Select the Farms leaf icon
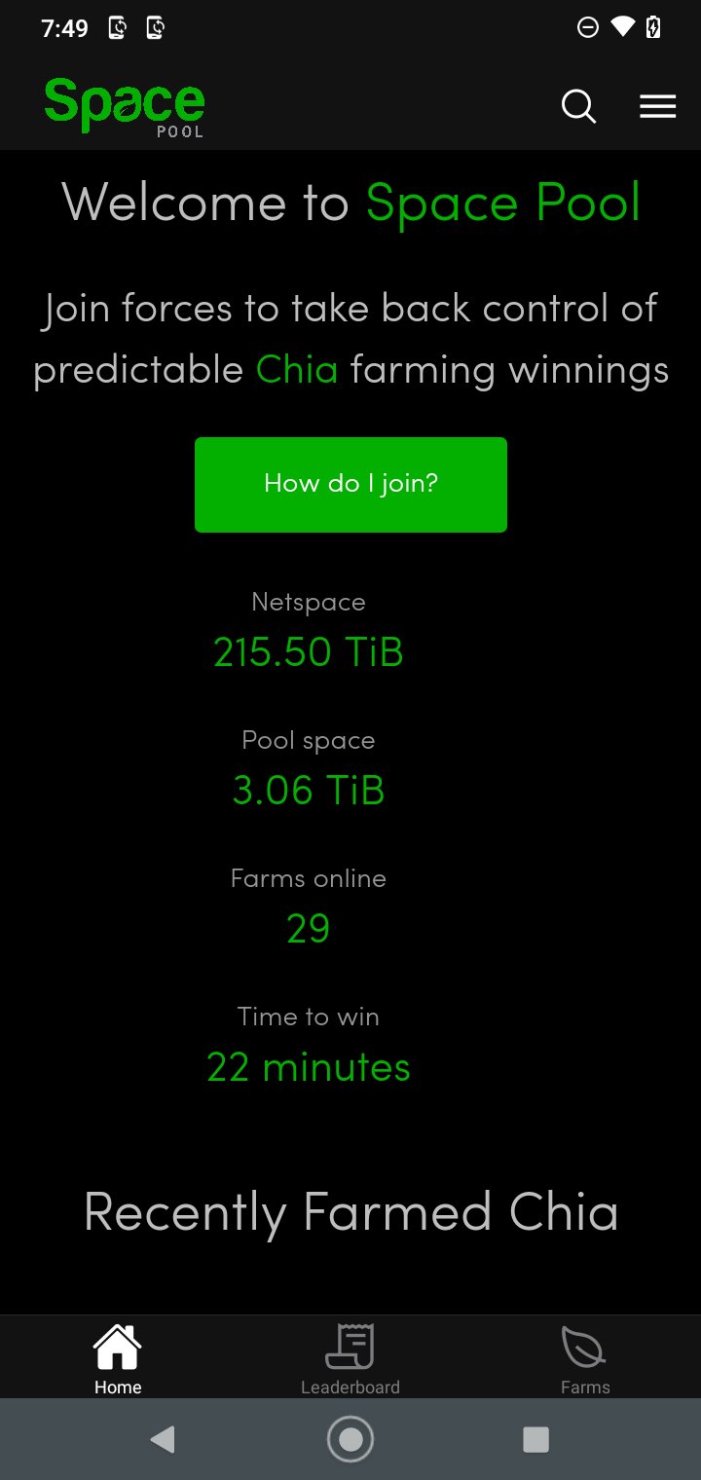Screen dimensions: 701x1480 585,1344
